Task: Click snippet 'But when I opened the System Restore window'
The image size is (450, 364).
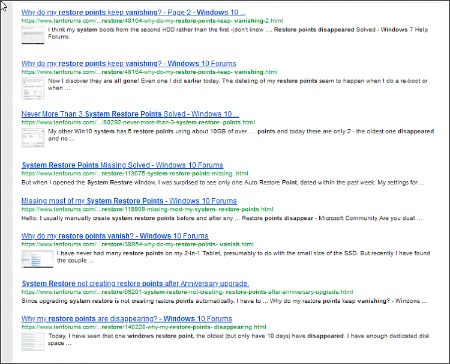Action: coord(223,183)
